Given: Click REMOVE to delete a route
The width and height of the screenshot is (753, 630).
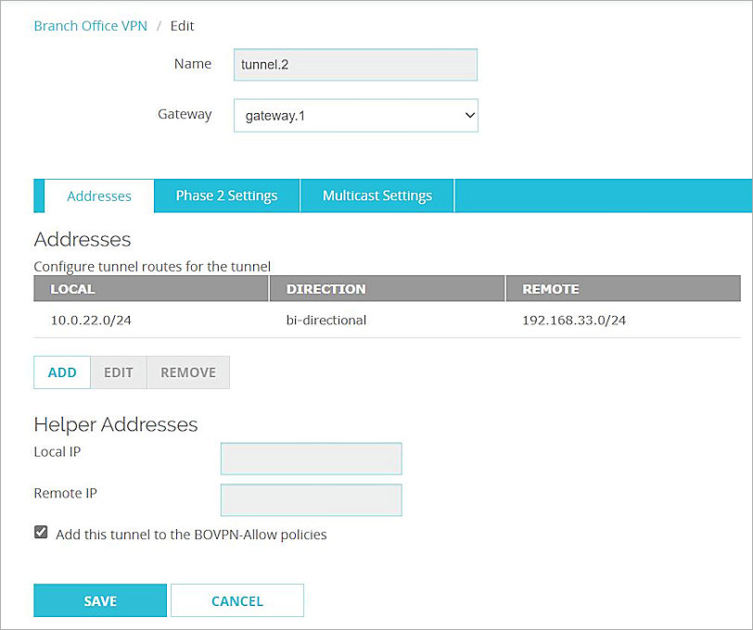Looking at the screenshot, I should click(x=187, y=372).
